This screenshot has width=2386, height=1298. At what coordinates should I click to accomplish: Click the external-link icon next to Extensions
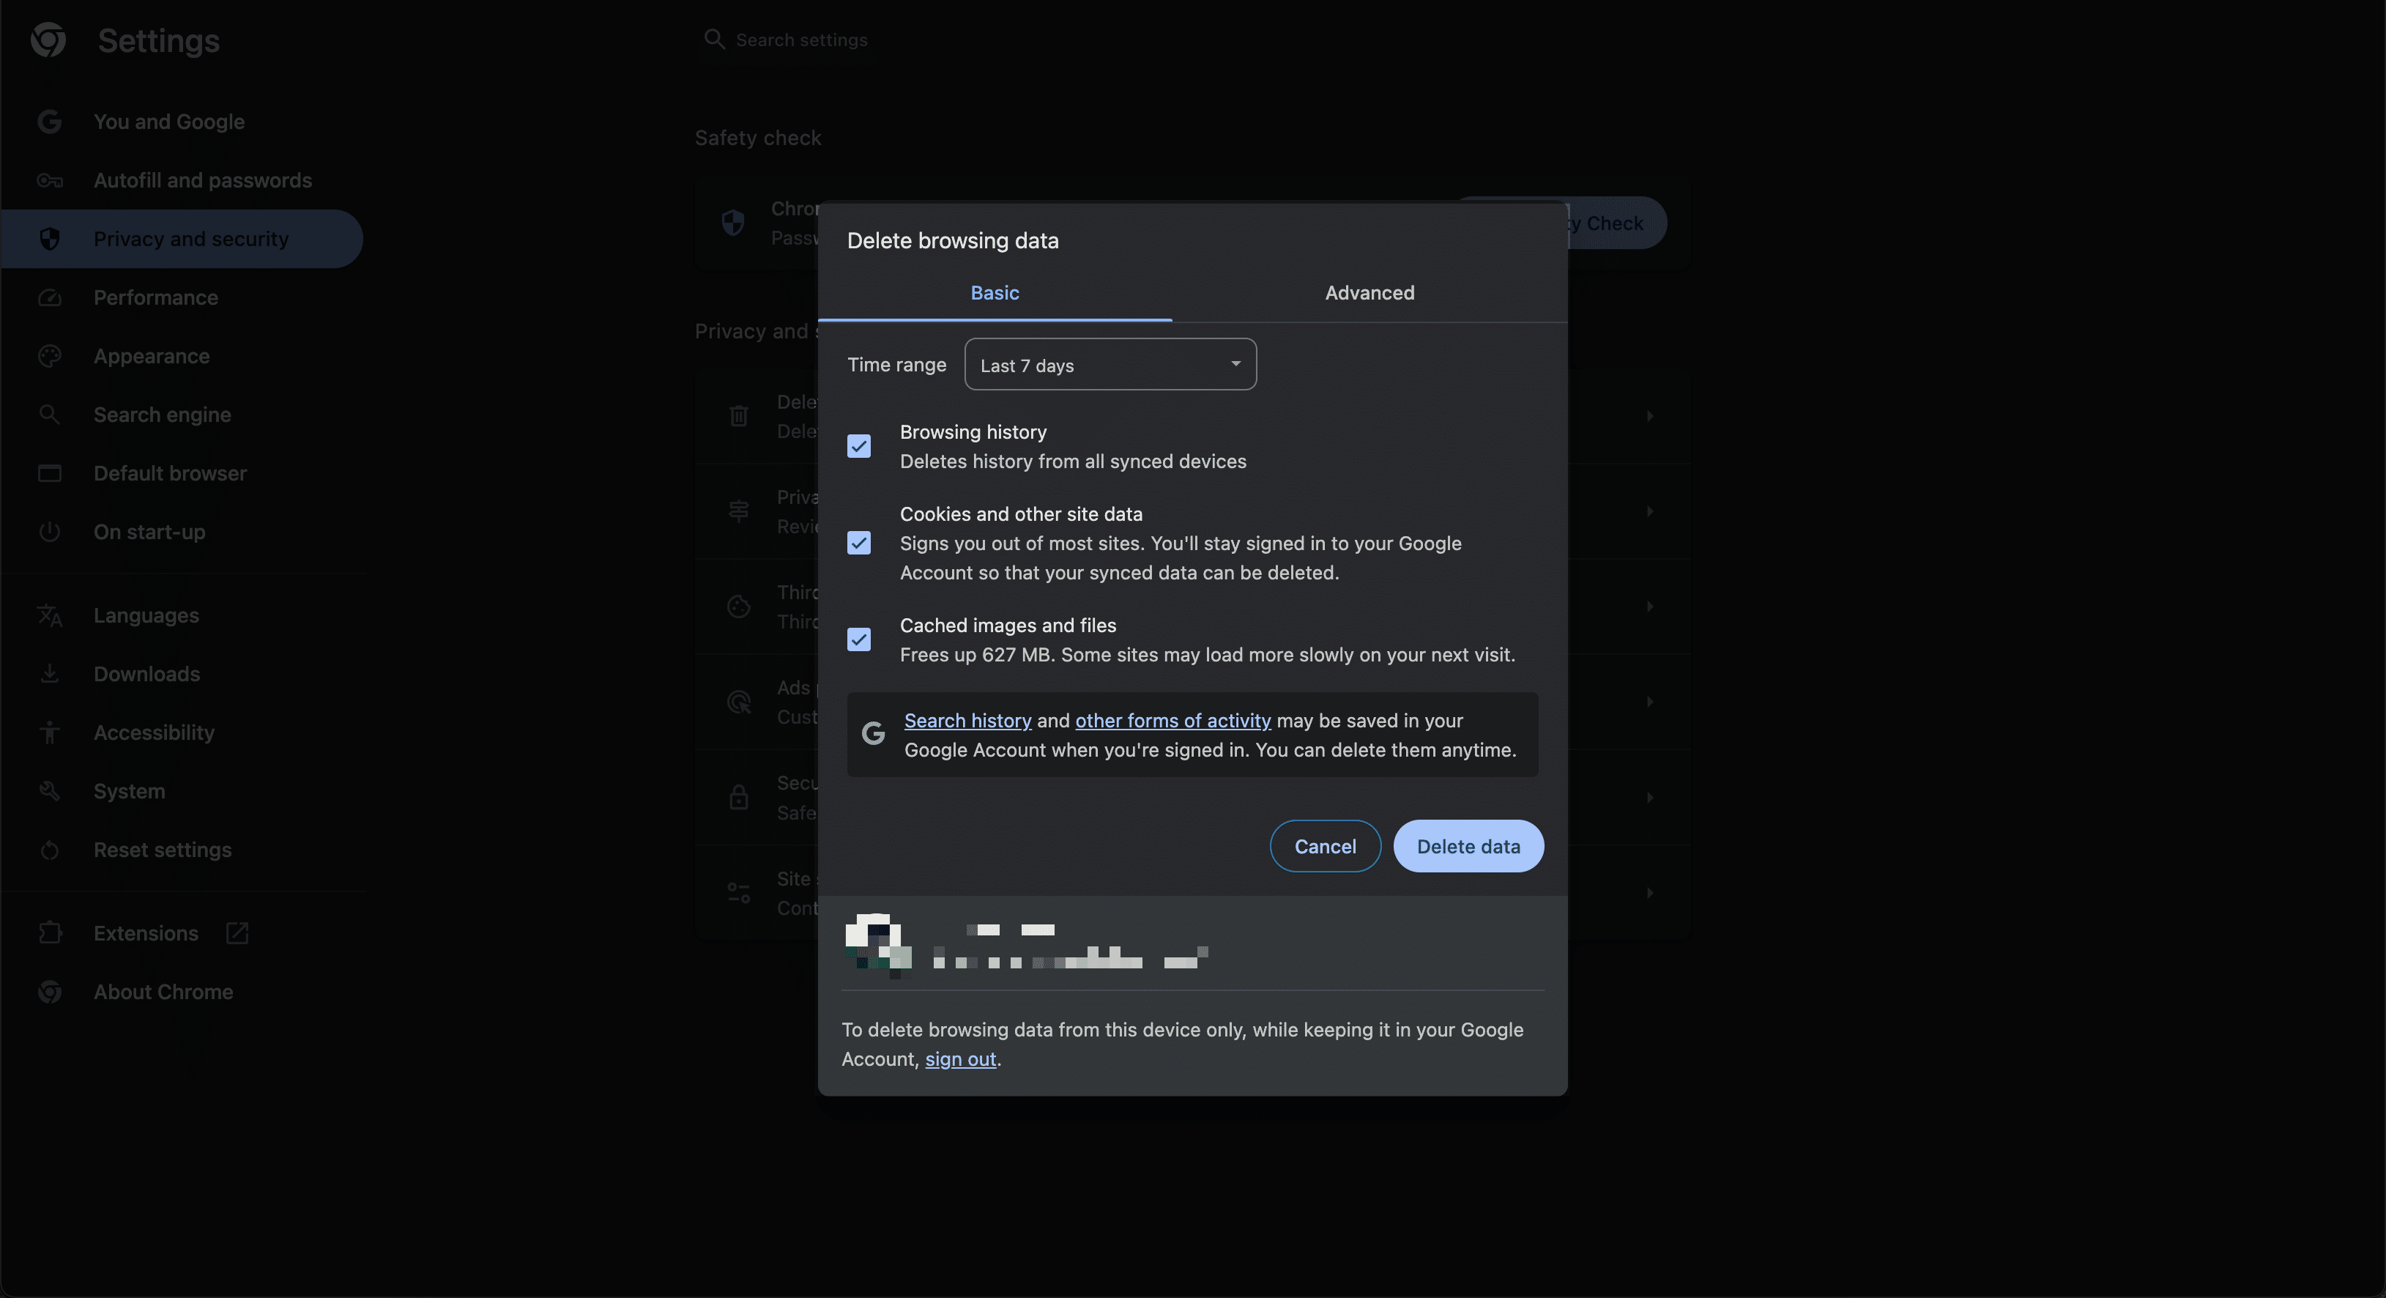coord(237,933)
